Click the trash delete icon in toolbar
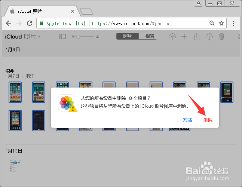Screen dimensions: 242x187 tap(221, 37)
